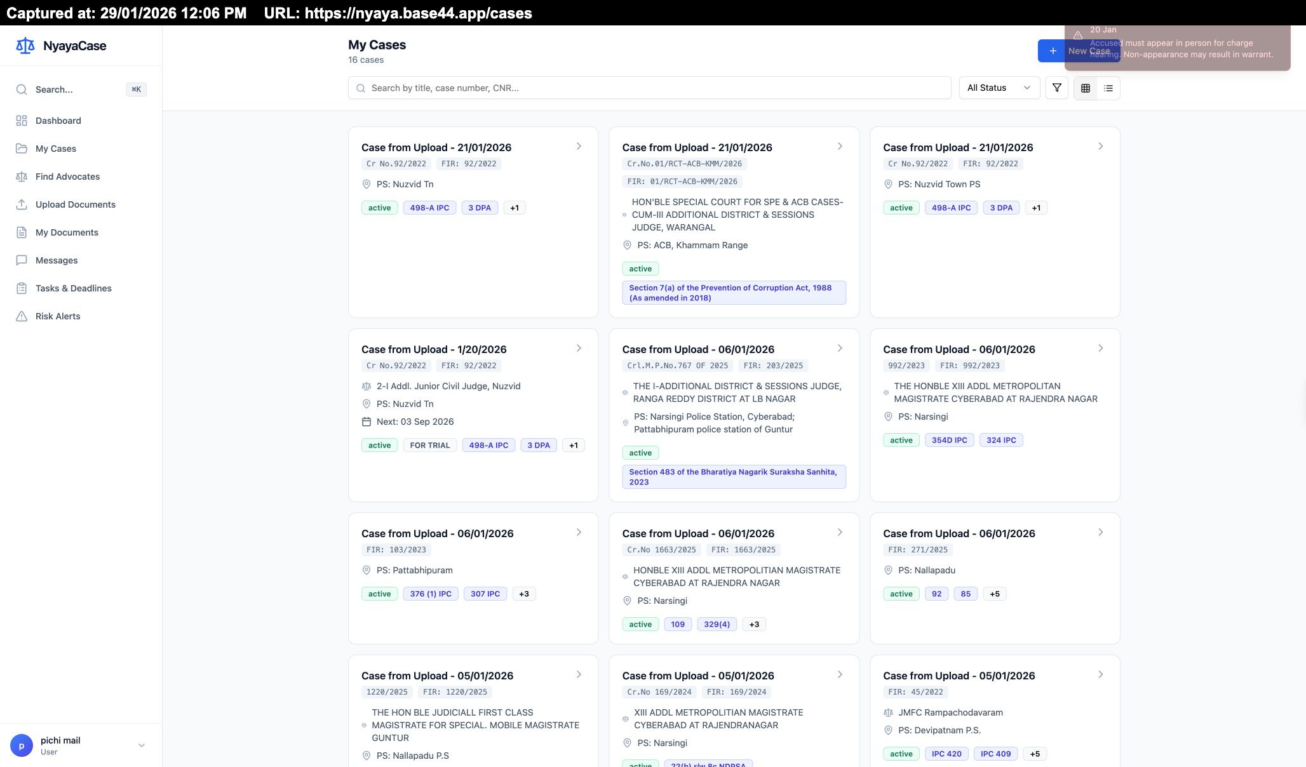Click the chevron on the Cr.No 1663/2025 case card
The height and width of the screenshot is (767, 1306).
pos(840,532)
